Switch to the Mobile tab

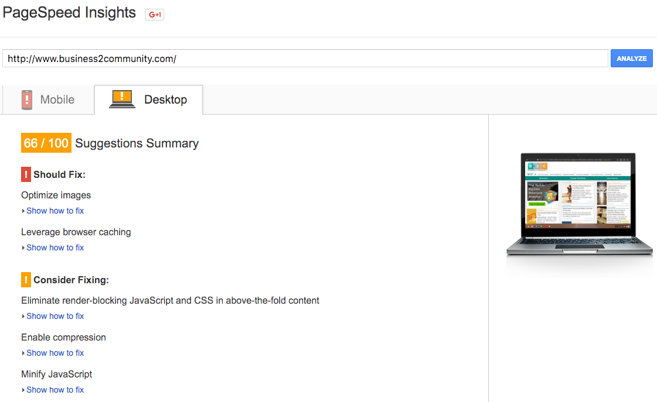[x=48, y=99]
